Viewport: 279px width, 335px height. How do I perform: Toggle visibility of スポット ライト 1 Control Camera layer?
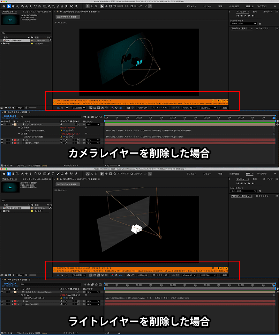coord(3,292)
